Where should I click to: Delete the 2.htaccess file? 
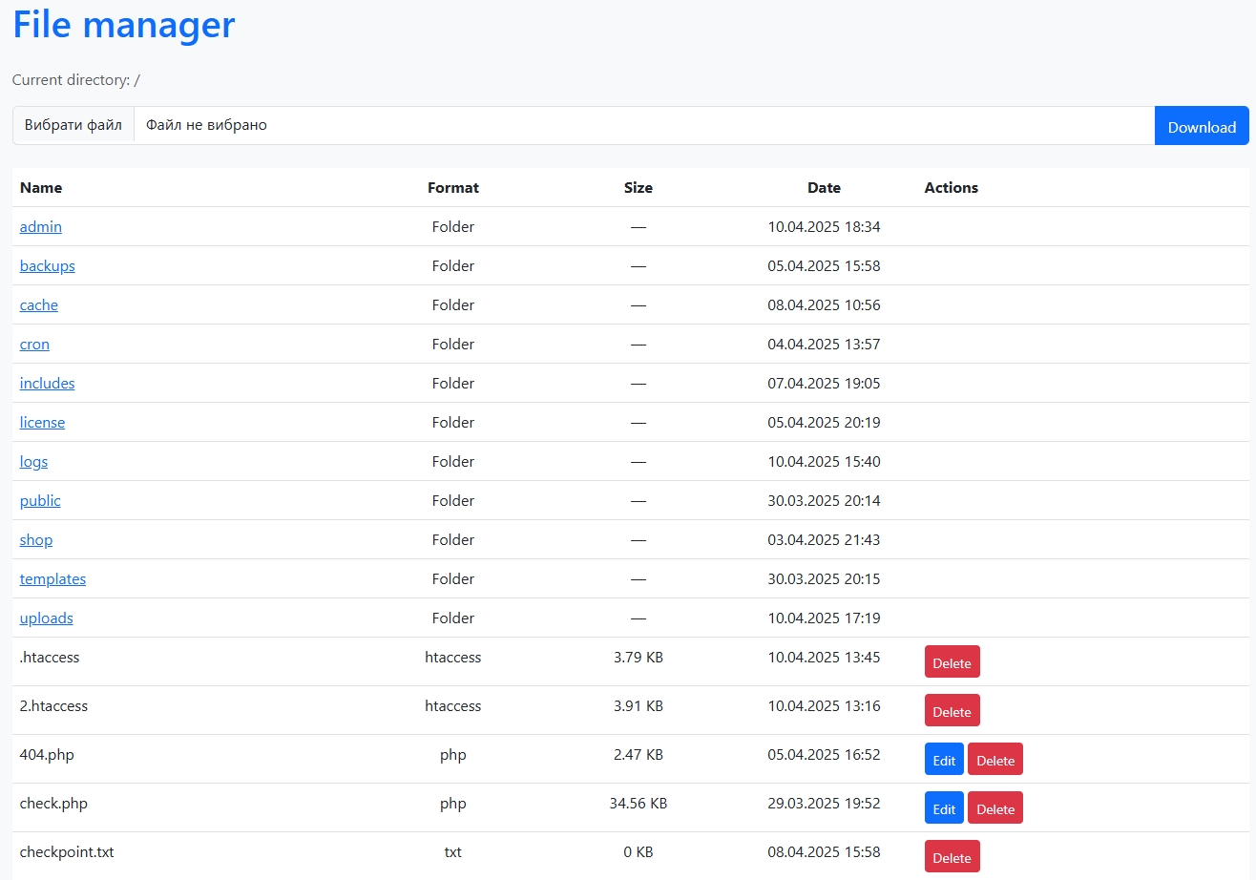(952, 711)
